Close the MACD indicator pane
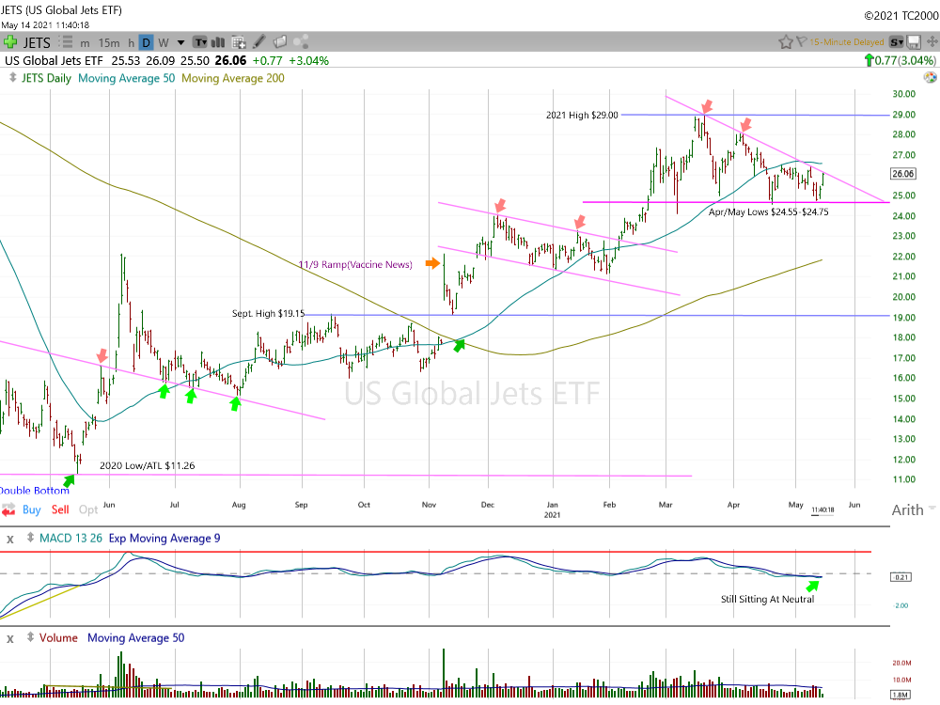 (10, 539)
